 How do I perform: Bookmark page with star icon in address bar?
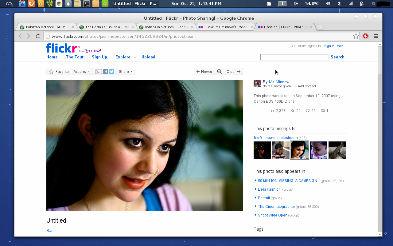356,36
